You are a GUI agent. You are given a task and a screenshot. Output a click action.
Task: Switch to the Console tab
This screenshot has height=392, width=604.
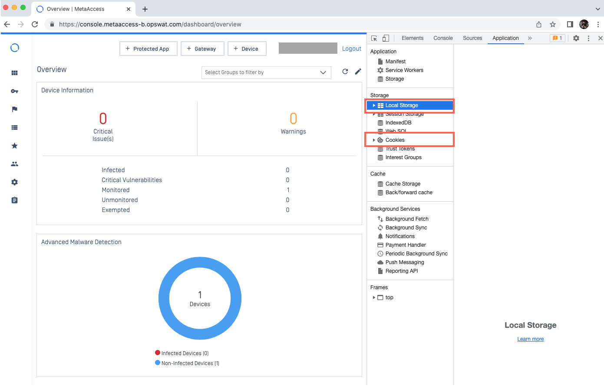443,38
